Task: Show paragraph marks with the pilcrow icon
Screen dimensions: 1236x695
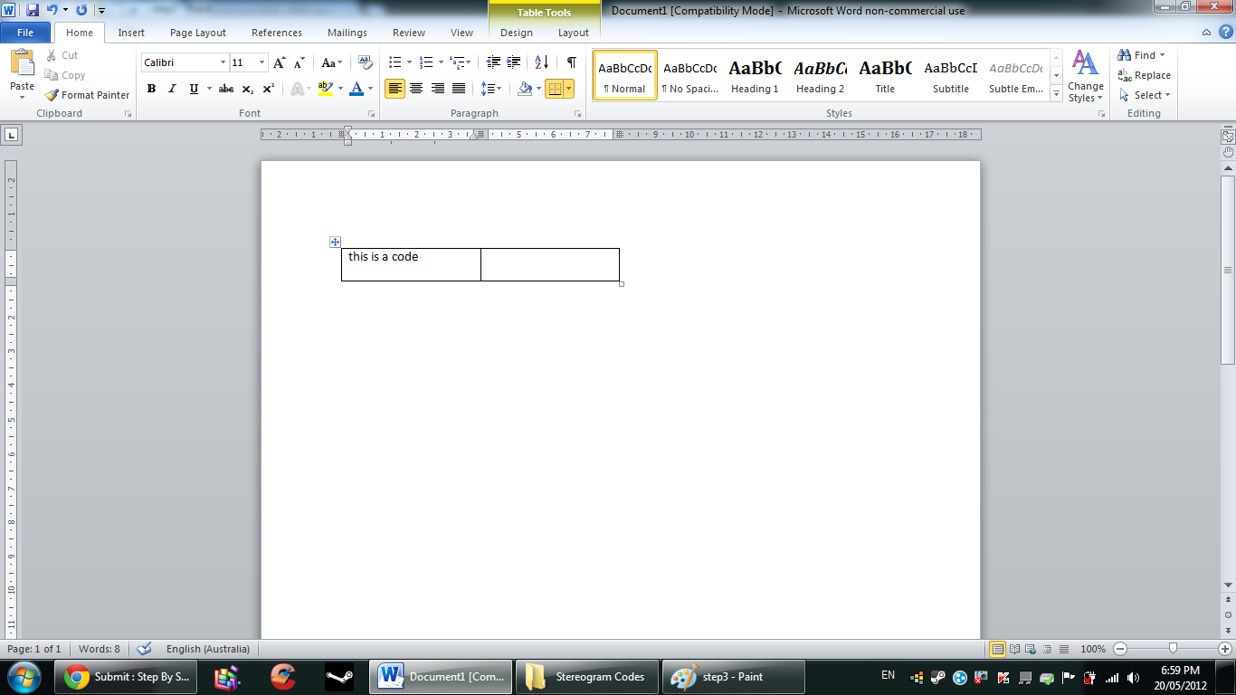Action: coord(570,63)
